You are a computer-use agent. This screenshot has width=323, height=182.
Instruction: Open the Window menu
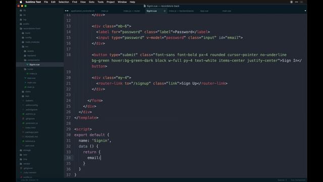pos(122,2)
